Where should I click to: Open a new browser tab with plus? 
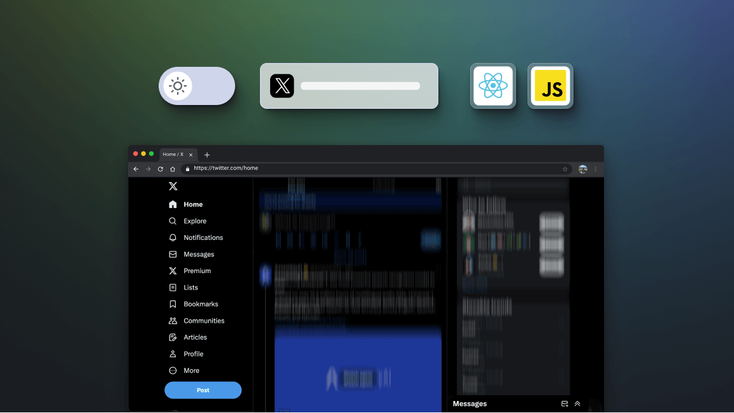[207, 155]
